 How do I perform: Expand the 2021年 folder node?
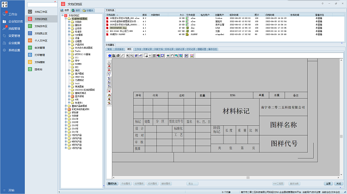pos(66,119)
